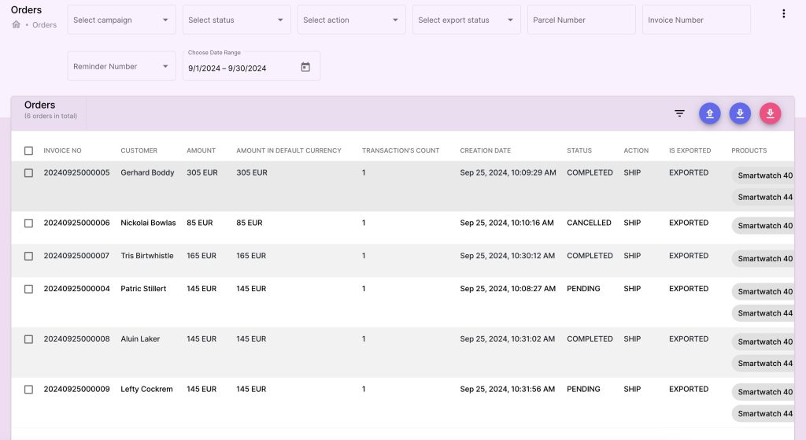
Task: Expand the Select status dropdown
Action: pos(236,20)
